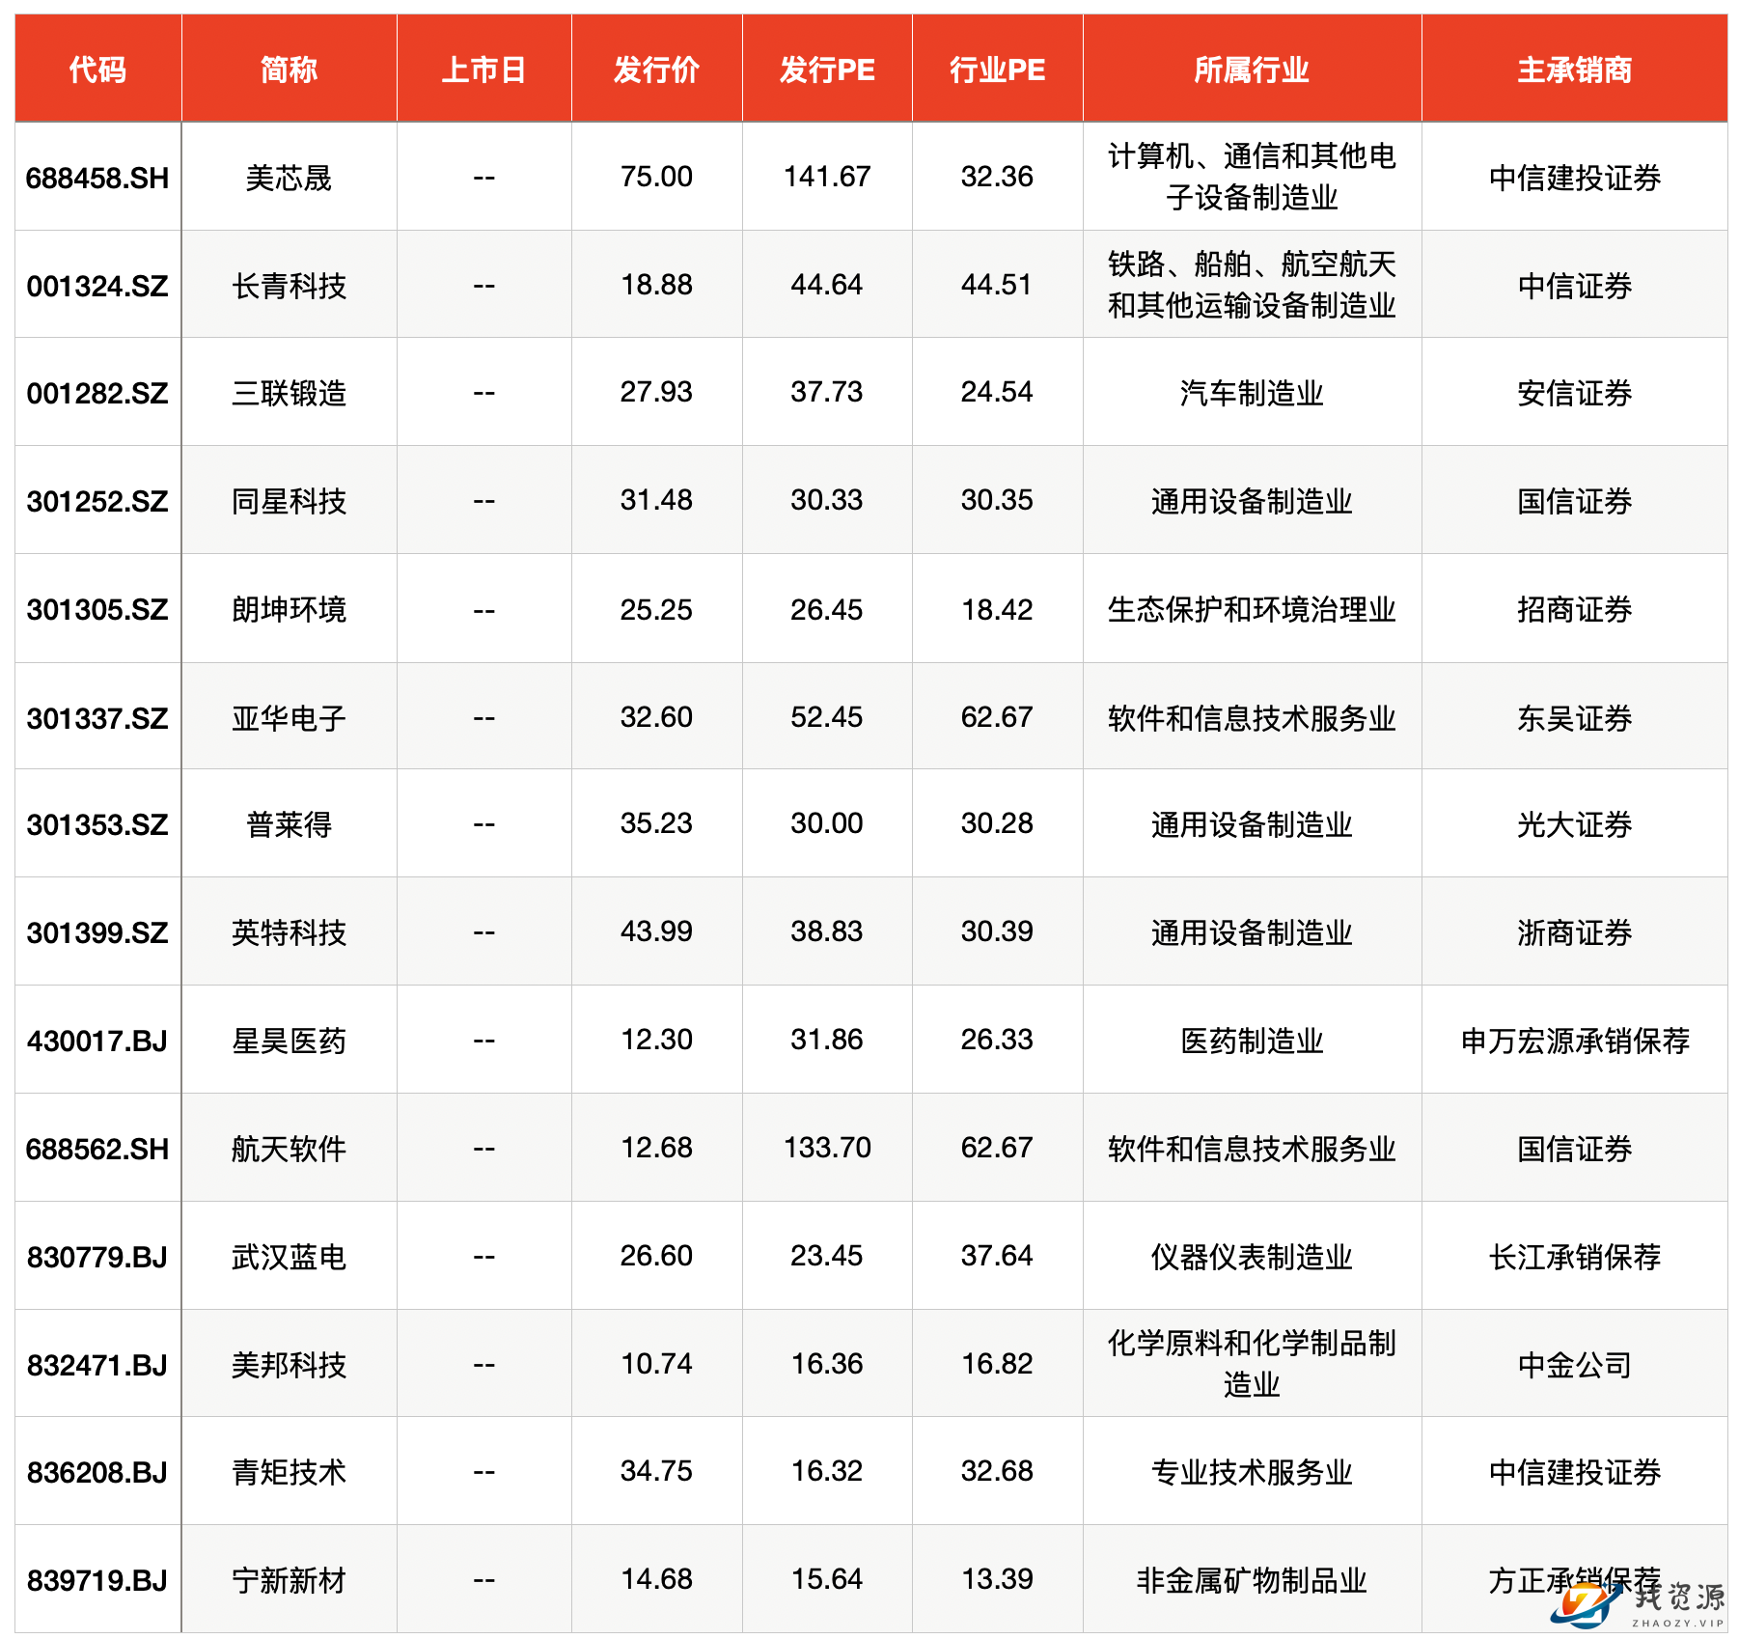Image resolution: width=1739 pixels, height=1639 pixels.
Task: Select the 航天软件 name cell
Action: point(289,1149)
